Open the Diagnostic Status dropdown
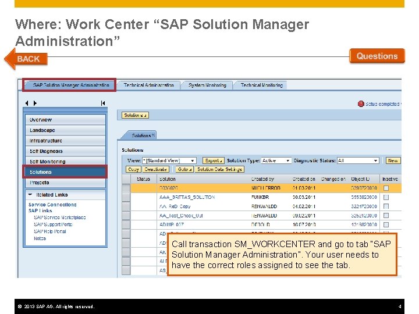Image resolution: width=419 pixels, height=314 pixels. tap(358, 160)
